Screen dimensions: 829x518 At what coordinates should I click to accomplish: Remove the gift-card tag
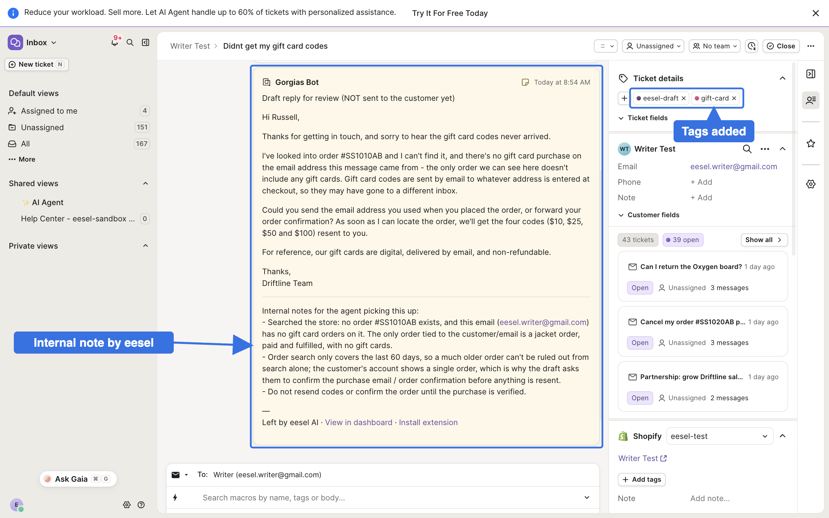point(734,98)
